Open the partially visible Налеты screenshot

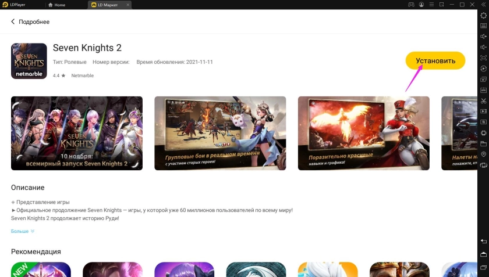459,133
